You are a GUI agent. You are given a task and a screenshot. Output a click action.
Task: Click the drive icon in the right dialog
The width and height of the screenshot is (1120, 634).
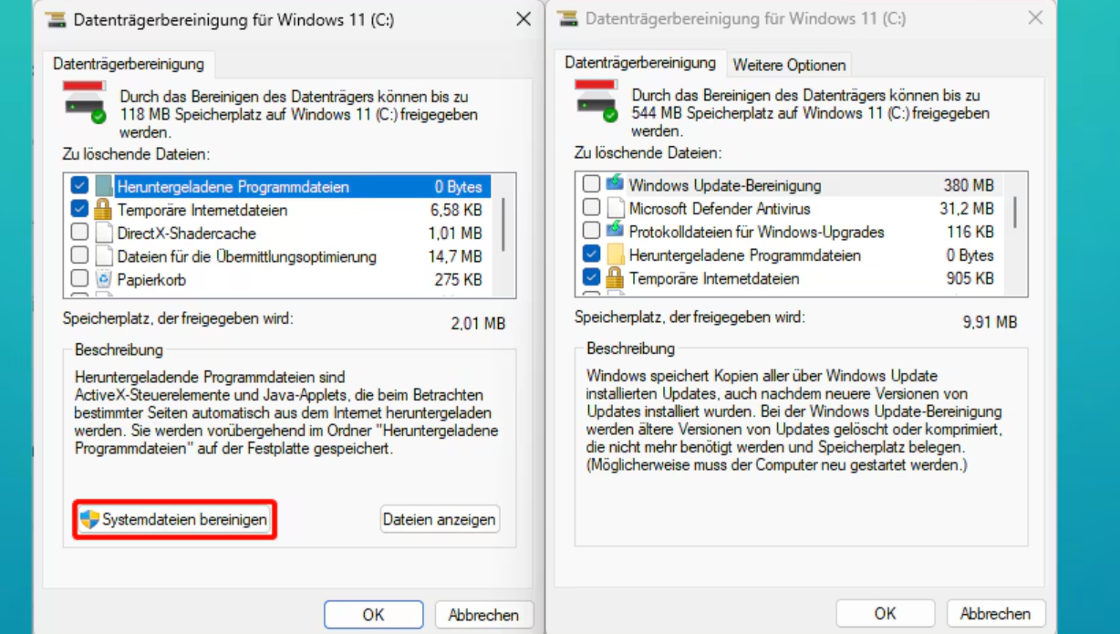(596, 99)
